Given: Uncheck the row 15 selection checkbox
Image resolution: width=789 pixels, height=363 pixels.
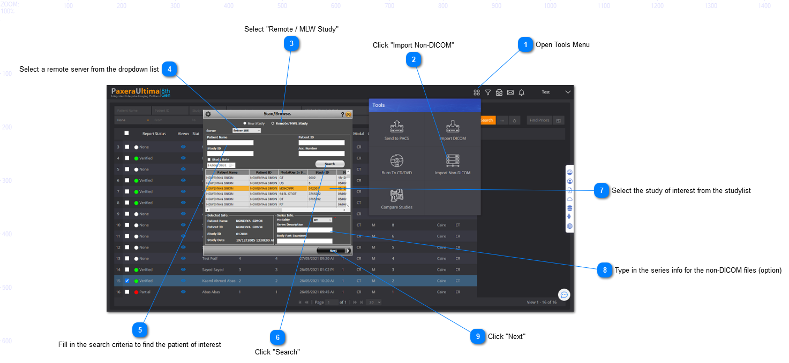Looking at the screenshot, I should click(x=127, y=281).
